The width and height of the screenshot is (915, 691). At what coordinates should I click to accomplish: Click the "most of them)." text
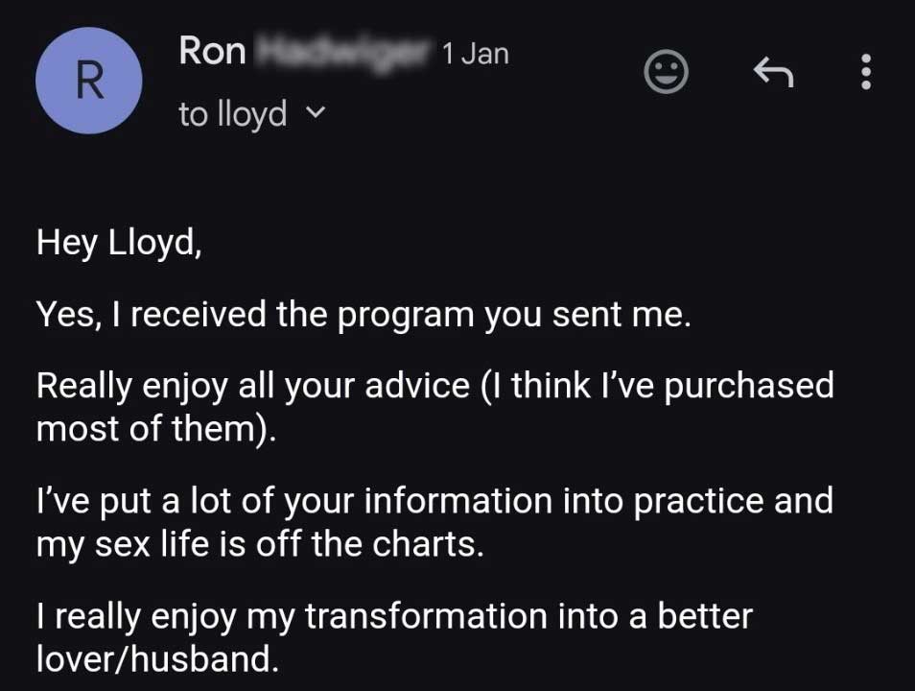pyautogui.click(x=155, y=429)
